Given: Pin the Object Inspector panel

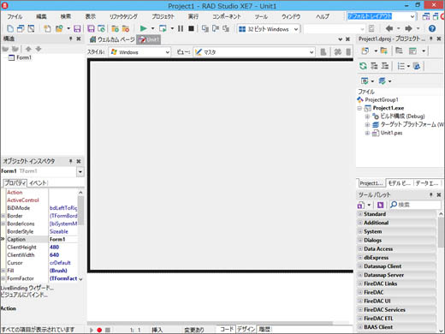Looking at the screenshot, I should click(71, 161).
